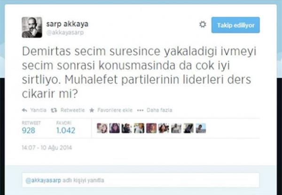Click the Yanıtla reply arrow icon
The width and height of the screenshot is (282, 195).
pos(24,110)
